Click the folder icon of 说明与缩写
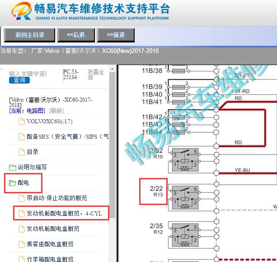The height and width of the screenshot is (262, 277). [13, 168]
